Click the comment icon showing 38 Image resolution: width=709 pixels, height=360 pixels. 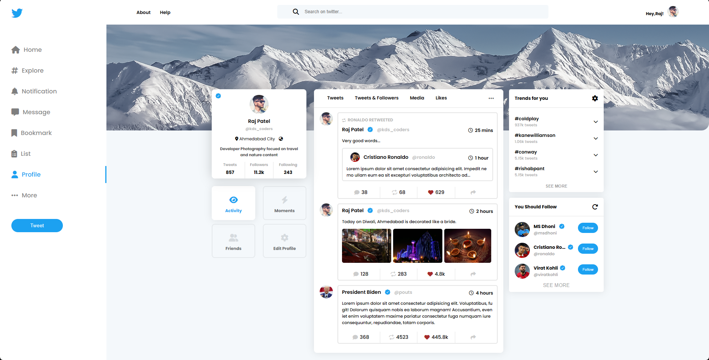(356, 192)
